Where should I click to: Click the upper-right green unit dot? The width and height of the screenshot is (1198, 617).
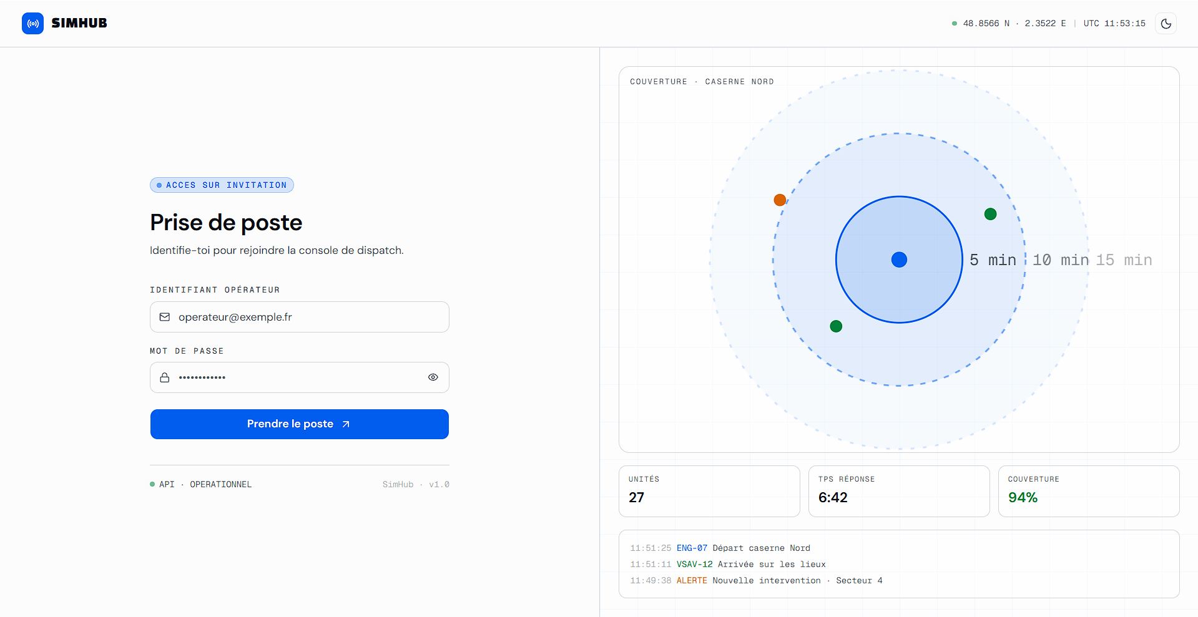tap(990, 214)
